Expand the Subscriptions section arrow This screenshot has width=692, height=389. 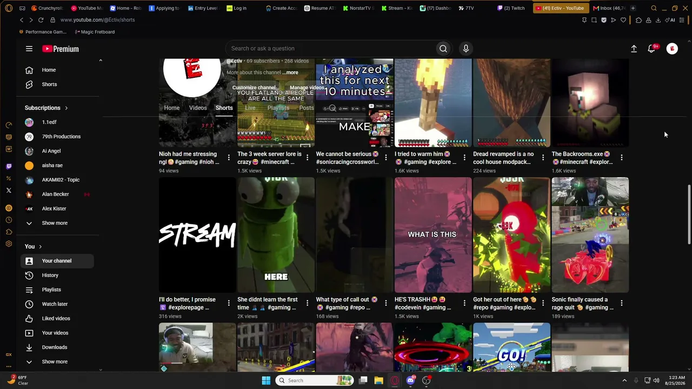(x=66, y=108)
